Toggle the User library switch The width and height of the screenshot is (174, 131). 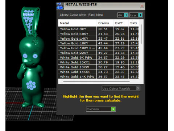pyautogui.click(x=136, y=15)
